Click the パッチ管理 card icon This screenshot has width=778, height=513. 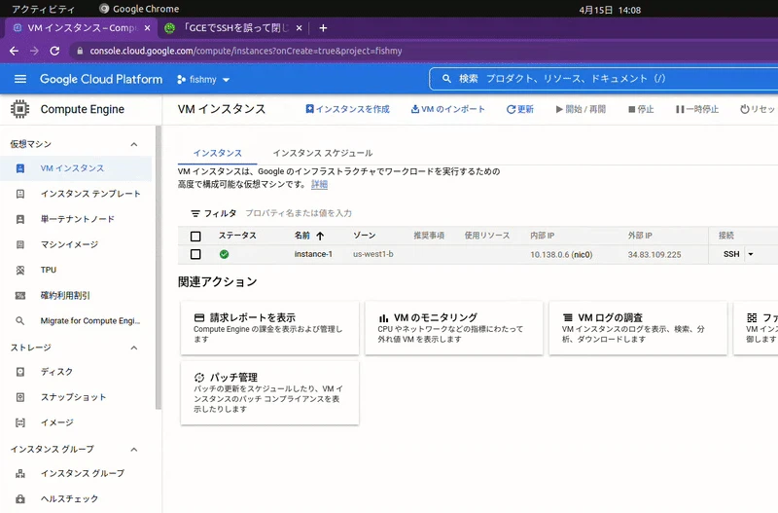[199, 378]
